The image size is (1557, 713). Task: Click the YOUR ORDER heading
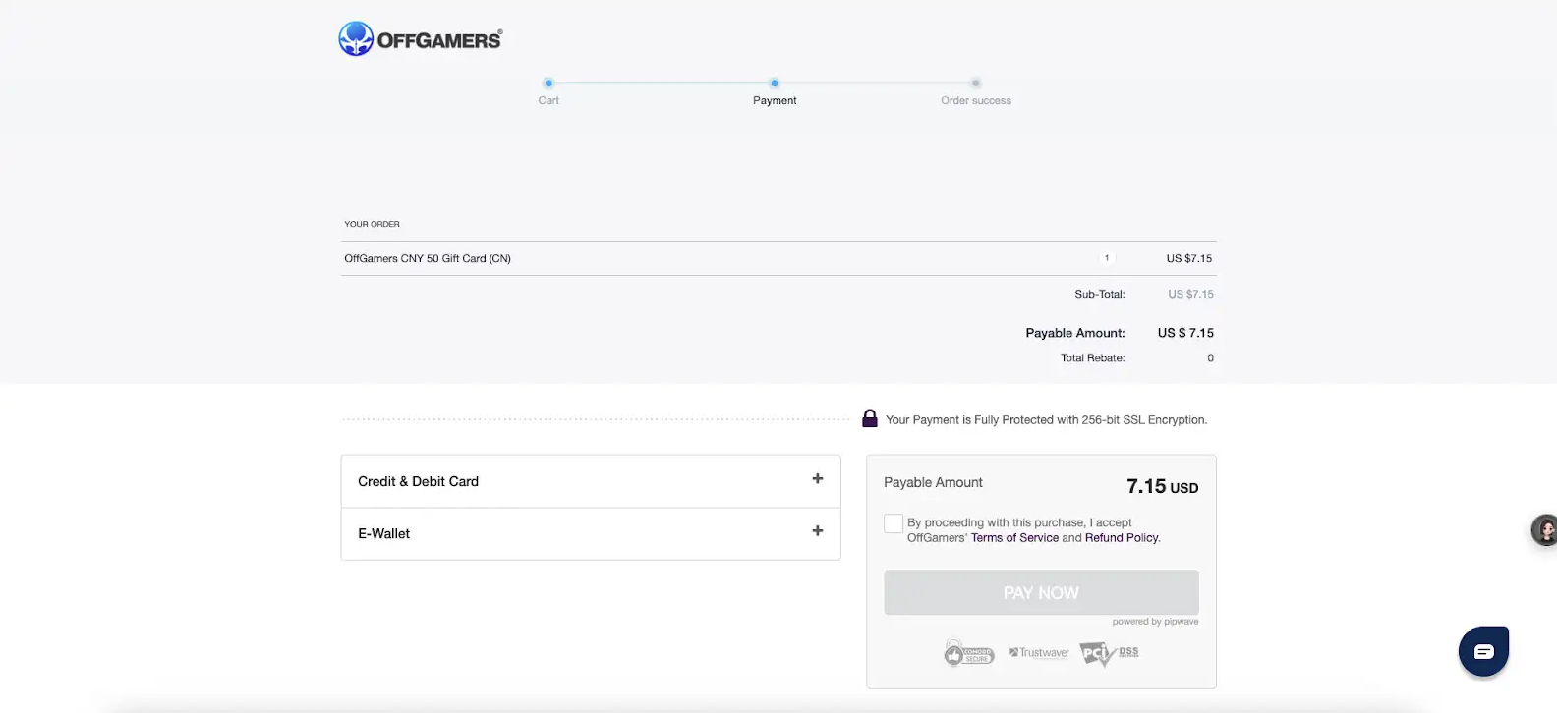click(x=372, y=224)
